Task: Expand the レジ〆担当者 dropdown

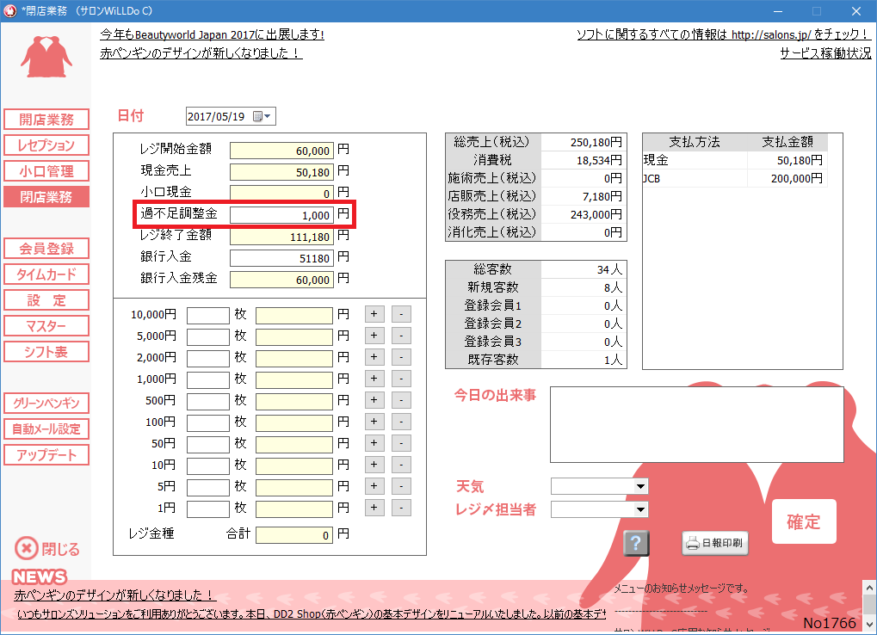Action: click(640, 509)
